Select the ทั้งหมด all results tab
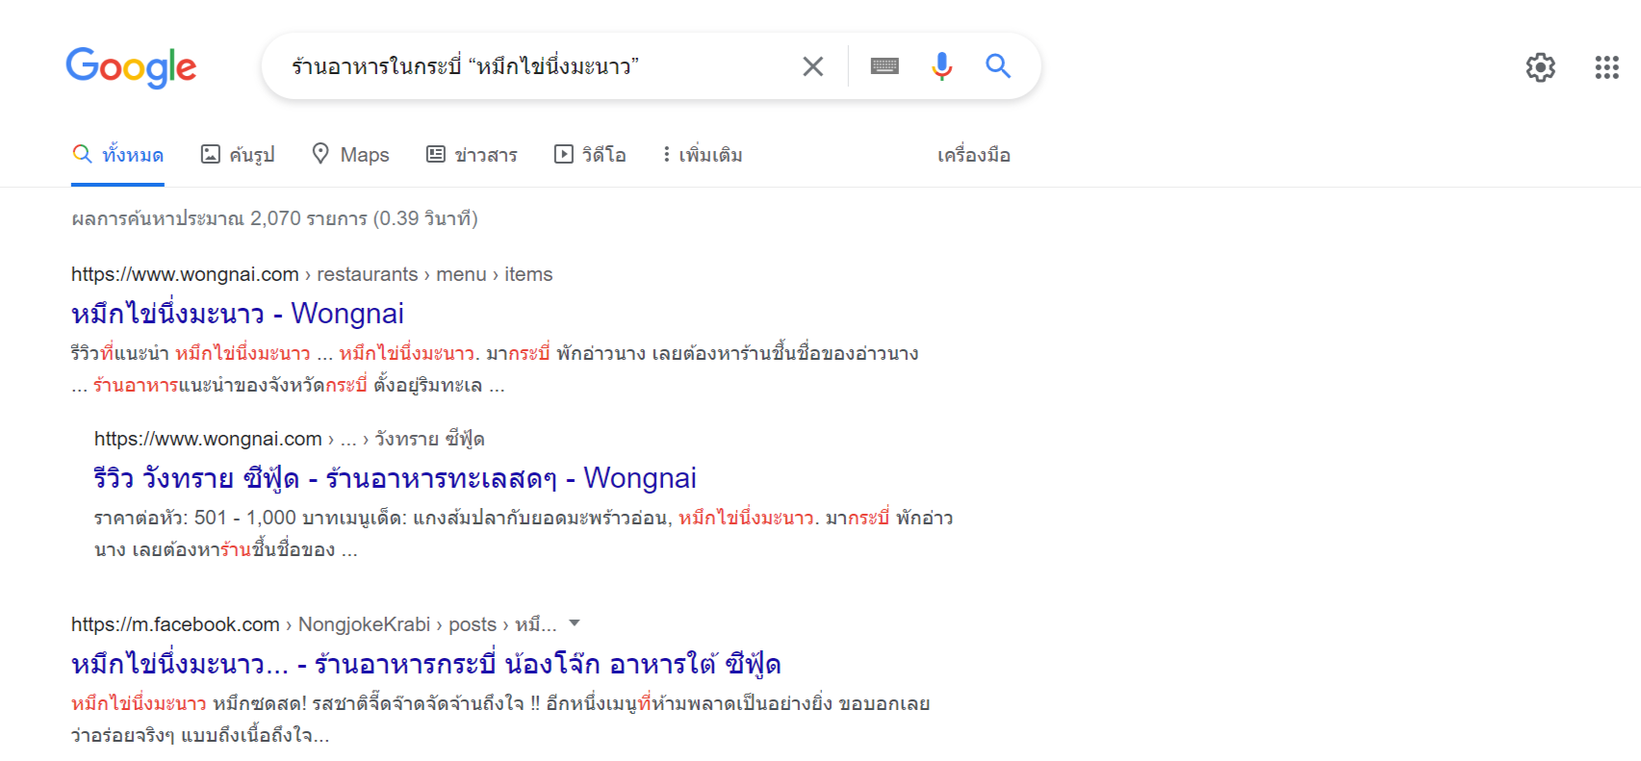The width and height of the screenshot is (1641, 761). click(118, 155)
